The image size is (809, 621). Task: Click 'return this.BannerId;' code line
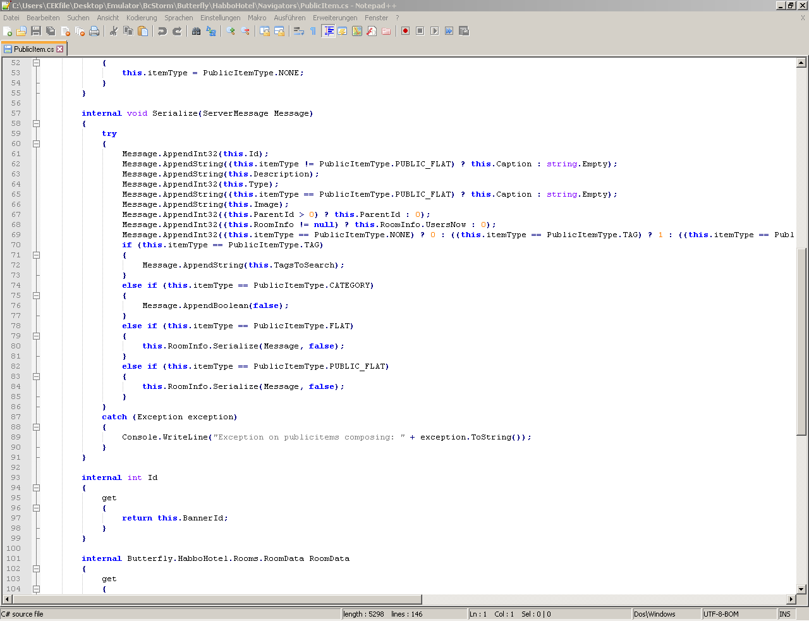pos(175,518)
